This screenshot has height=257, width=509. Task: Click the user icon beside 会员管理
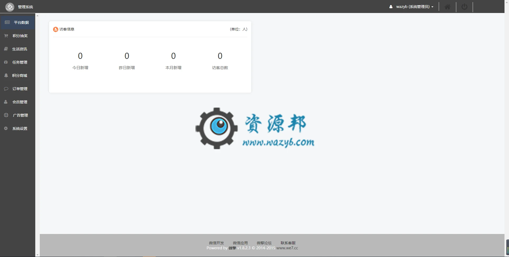(x=6, y=102)
